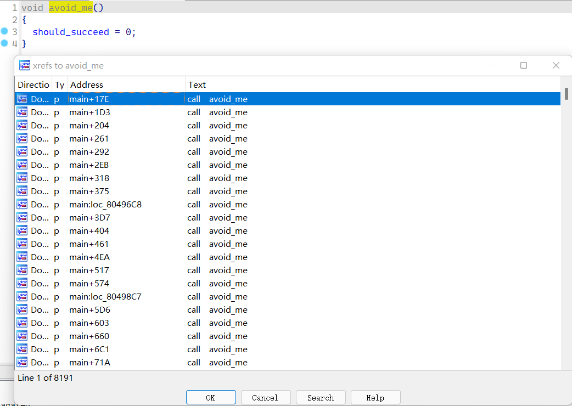Sort by the Text column header
This screenshot has height=406, width=572.
tap(373, 84)
